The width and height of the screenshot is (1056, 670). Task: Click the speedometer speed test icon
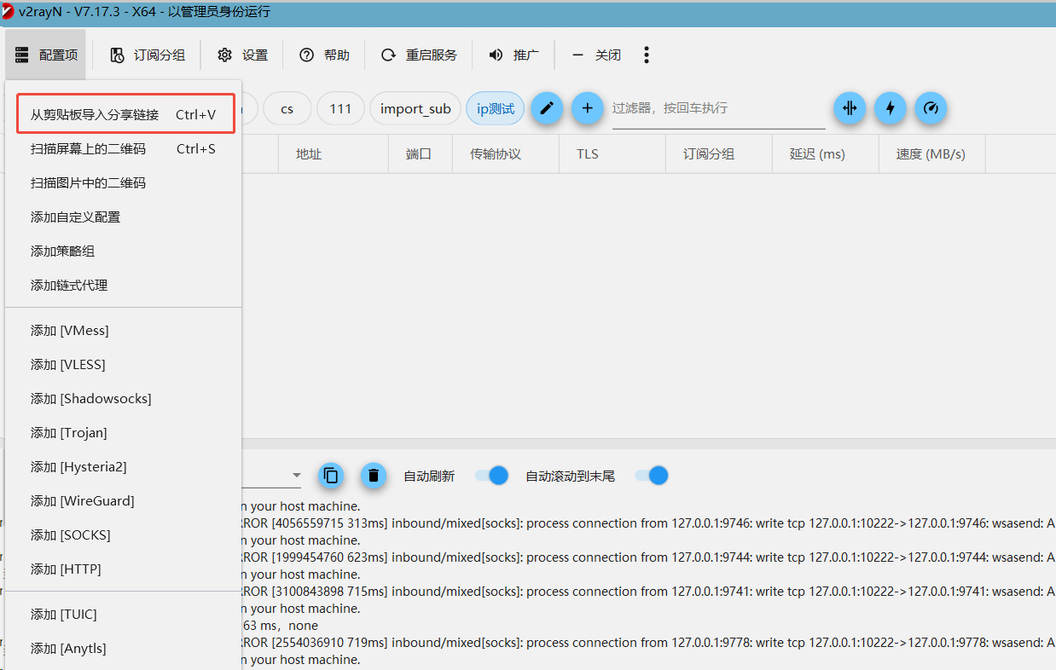tap(931, 108)
